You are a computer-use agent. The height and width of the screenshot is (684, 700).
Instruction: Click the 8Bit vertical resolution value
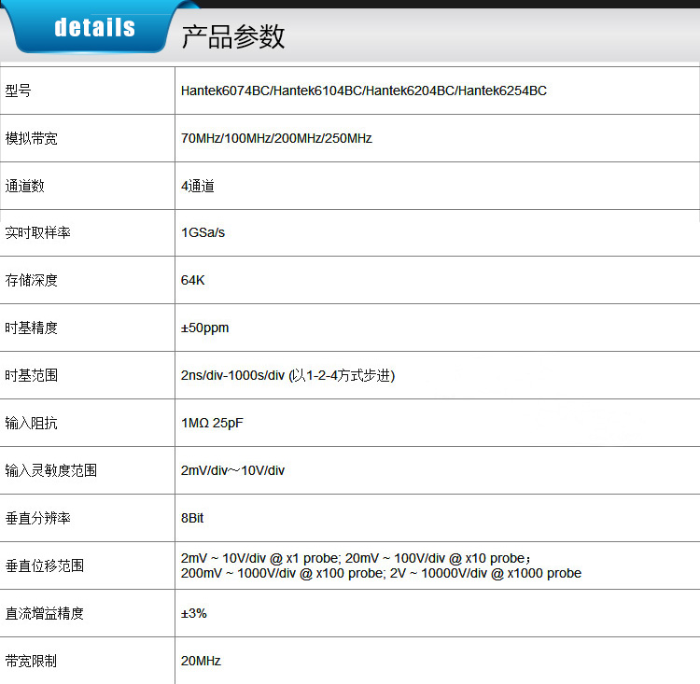tap(192, 517)
